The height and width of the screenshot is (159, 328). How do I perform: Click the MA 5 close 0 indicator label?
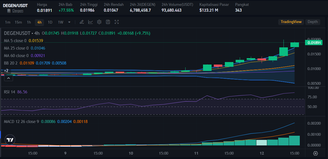click(x=15, y=41)
